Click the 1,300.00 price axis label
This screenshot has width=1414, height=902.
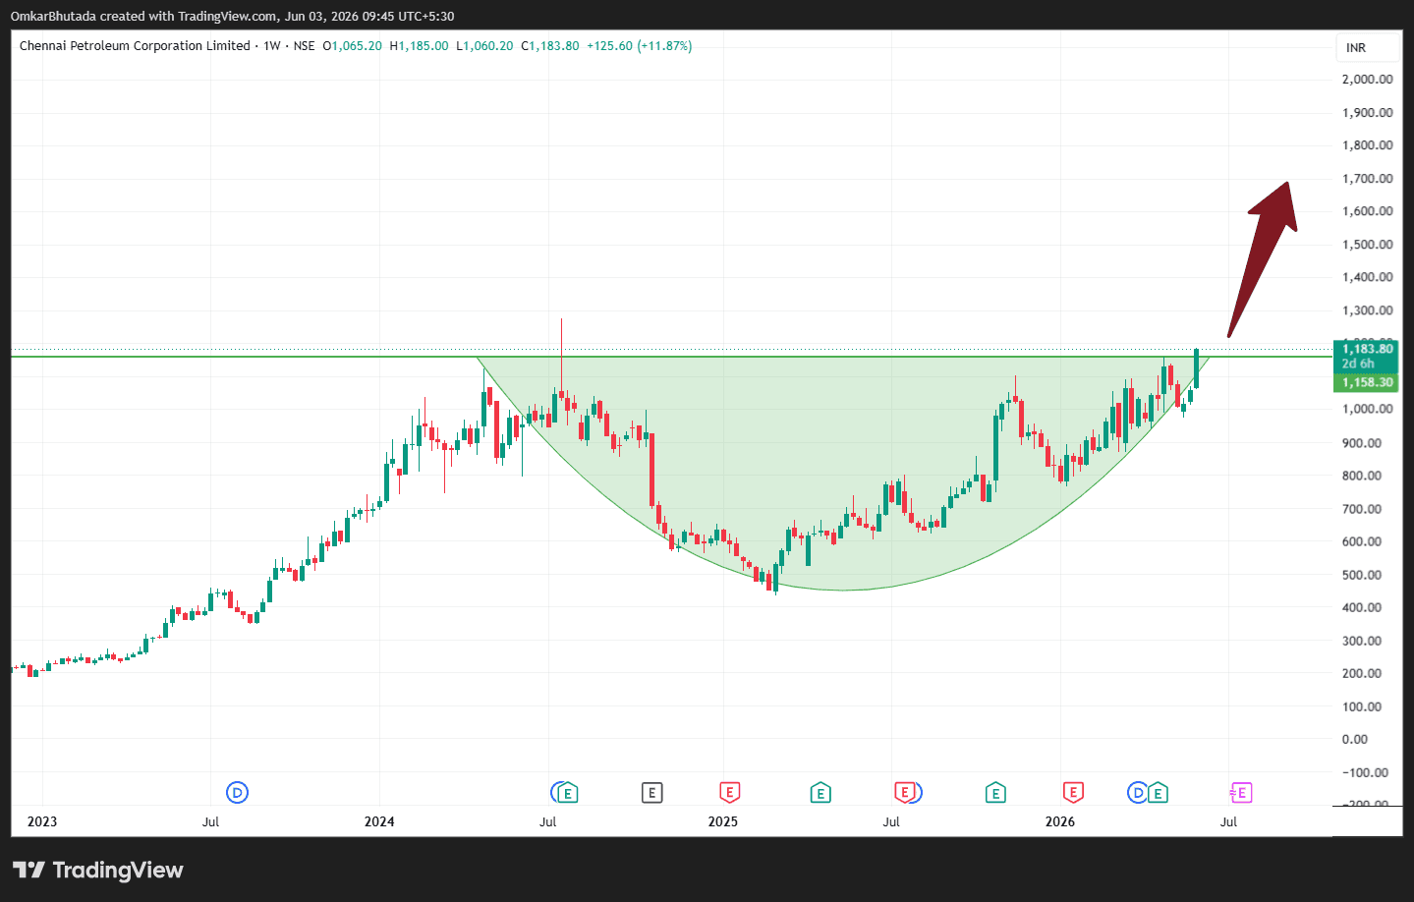click(x=1368, y=310)
